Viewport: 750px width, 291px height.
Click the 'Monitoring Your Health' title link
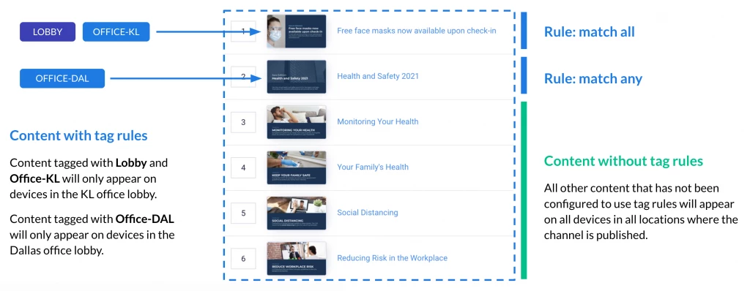pyautogui.click(x=378, y=122)
